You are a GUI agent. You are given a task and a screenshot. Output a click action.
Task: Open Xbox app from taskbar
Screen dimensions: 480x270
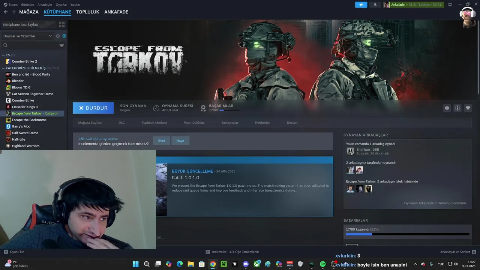(x=256, y=264)
